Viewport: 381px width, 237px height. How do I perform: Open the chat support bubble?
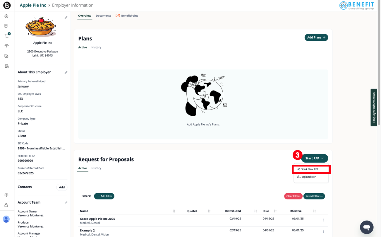click(x=366, y=227)
